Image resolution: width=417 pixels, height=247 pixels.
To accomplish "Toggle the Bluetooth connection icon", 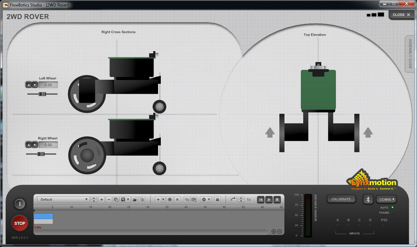I will [x=368, y=199].
